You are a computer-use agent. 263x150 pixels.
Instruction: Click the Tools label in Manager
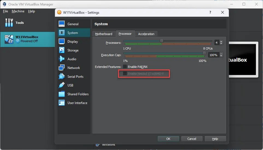tap(20, 22)
